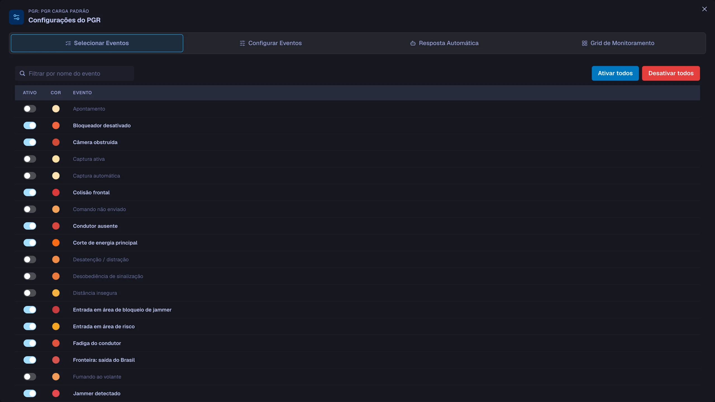Screen dimensions: 715x402
Task: Enable the Fumando ao volante toggle
Action: tap(30, 377)
